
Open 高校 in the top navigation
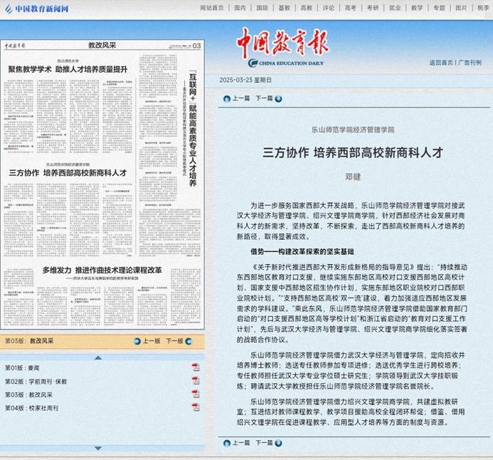coord(306,8)
